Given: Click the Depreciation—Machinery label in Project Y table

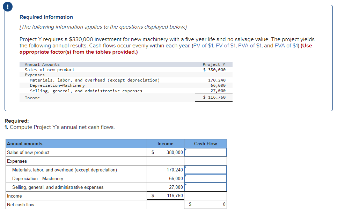Looking at the screenshot, I should click(57, 85).
